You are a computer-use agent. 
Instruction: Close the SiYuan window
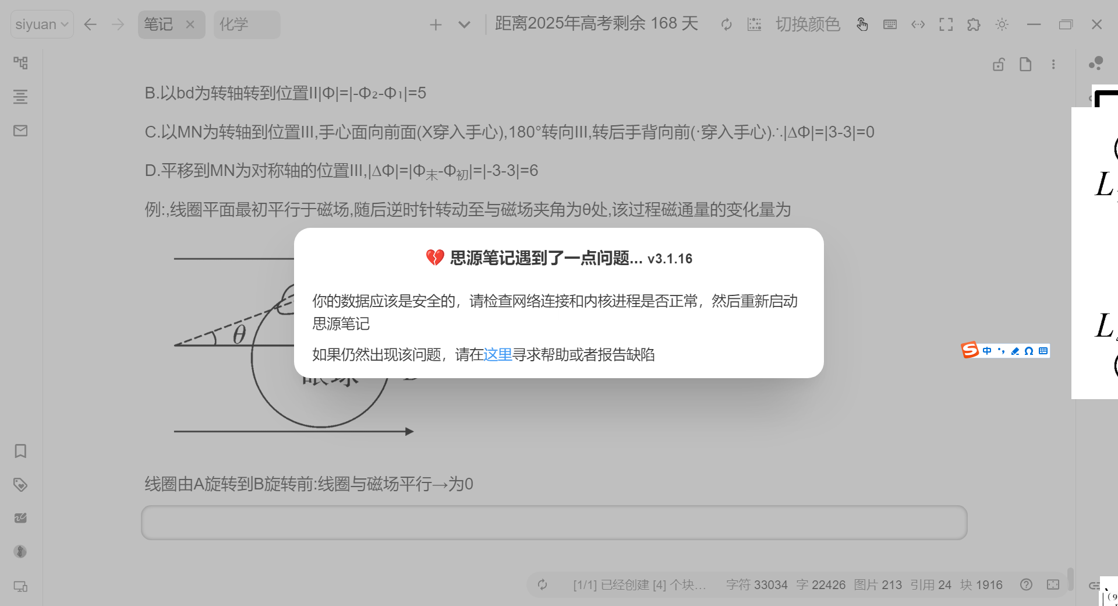point(1096,24)
